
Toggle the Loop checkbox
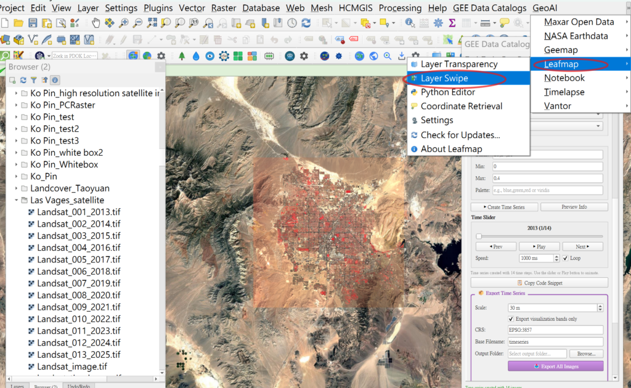pos(566,258)
